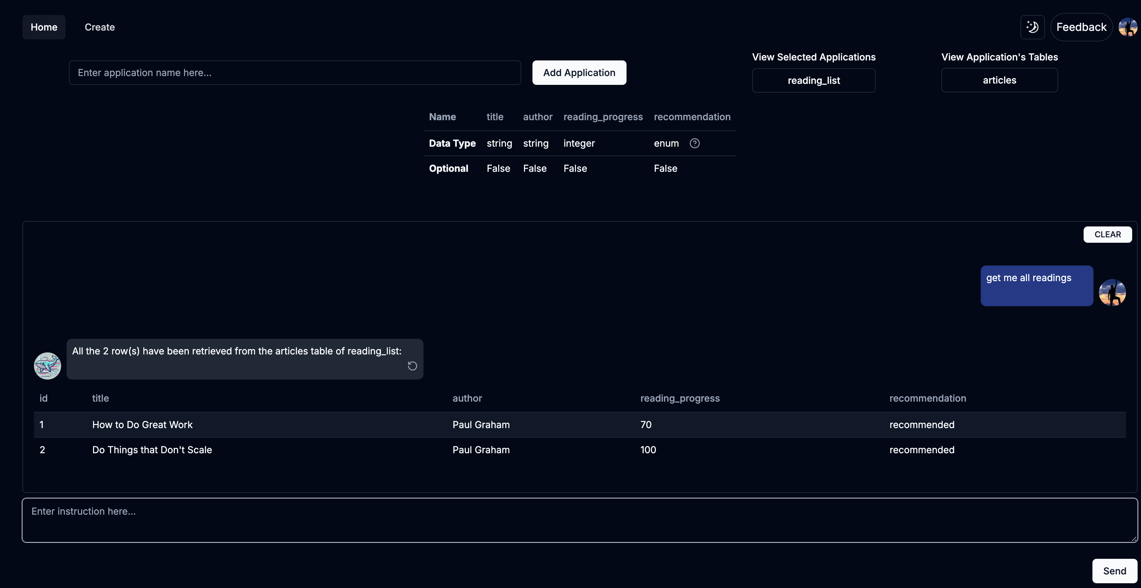This screenshot has width=1141, height=588.
Task: Click the 'get me all readings' message bubble
Action: 1036,286
